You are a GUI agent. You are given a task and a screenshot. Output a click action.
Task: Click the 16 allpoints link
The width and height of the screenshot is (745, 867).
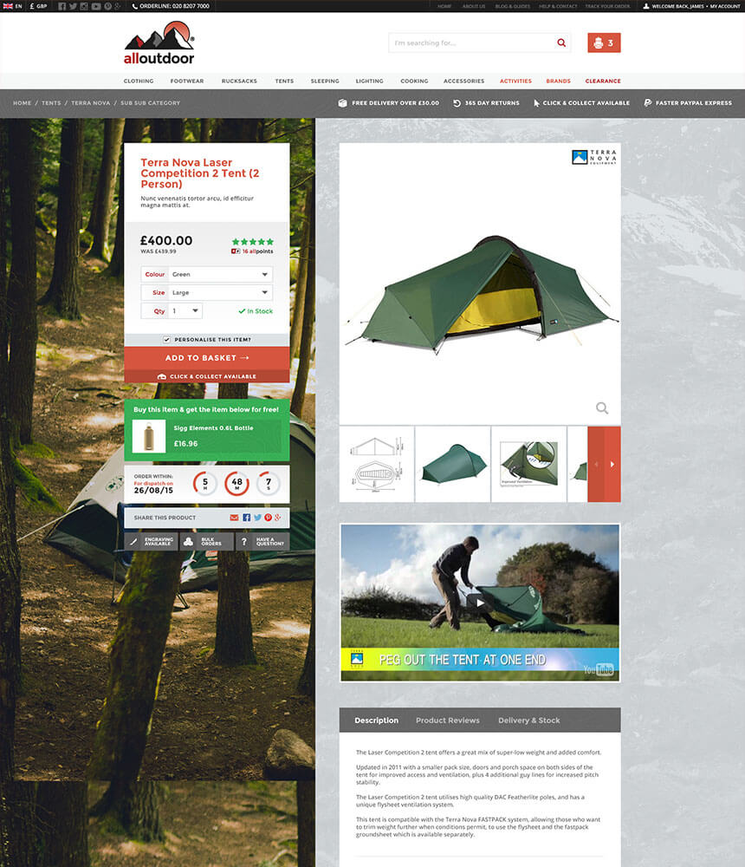pos(253,251)
